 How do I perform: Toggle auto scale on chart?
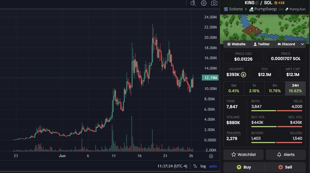click(213, 166)
